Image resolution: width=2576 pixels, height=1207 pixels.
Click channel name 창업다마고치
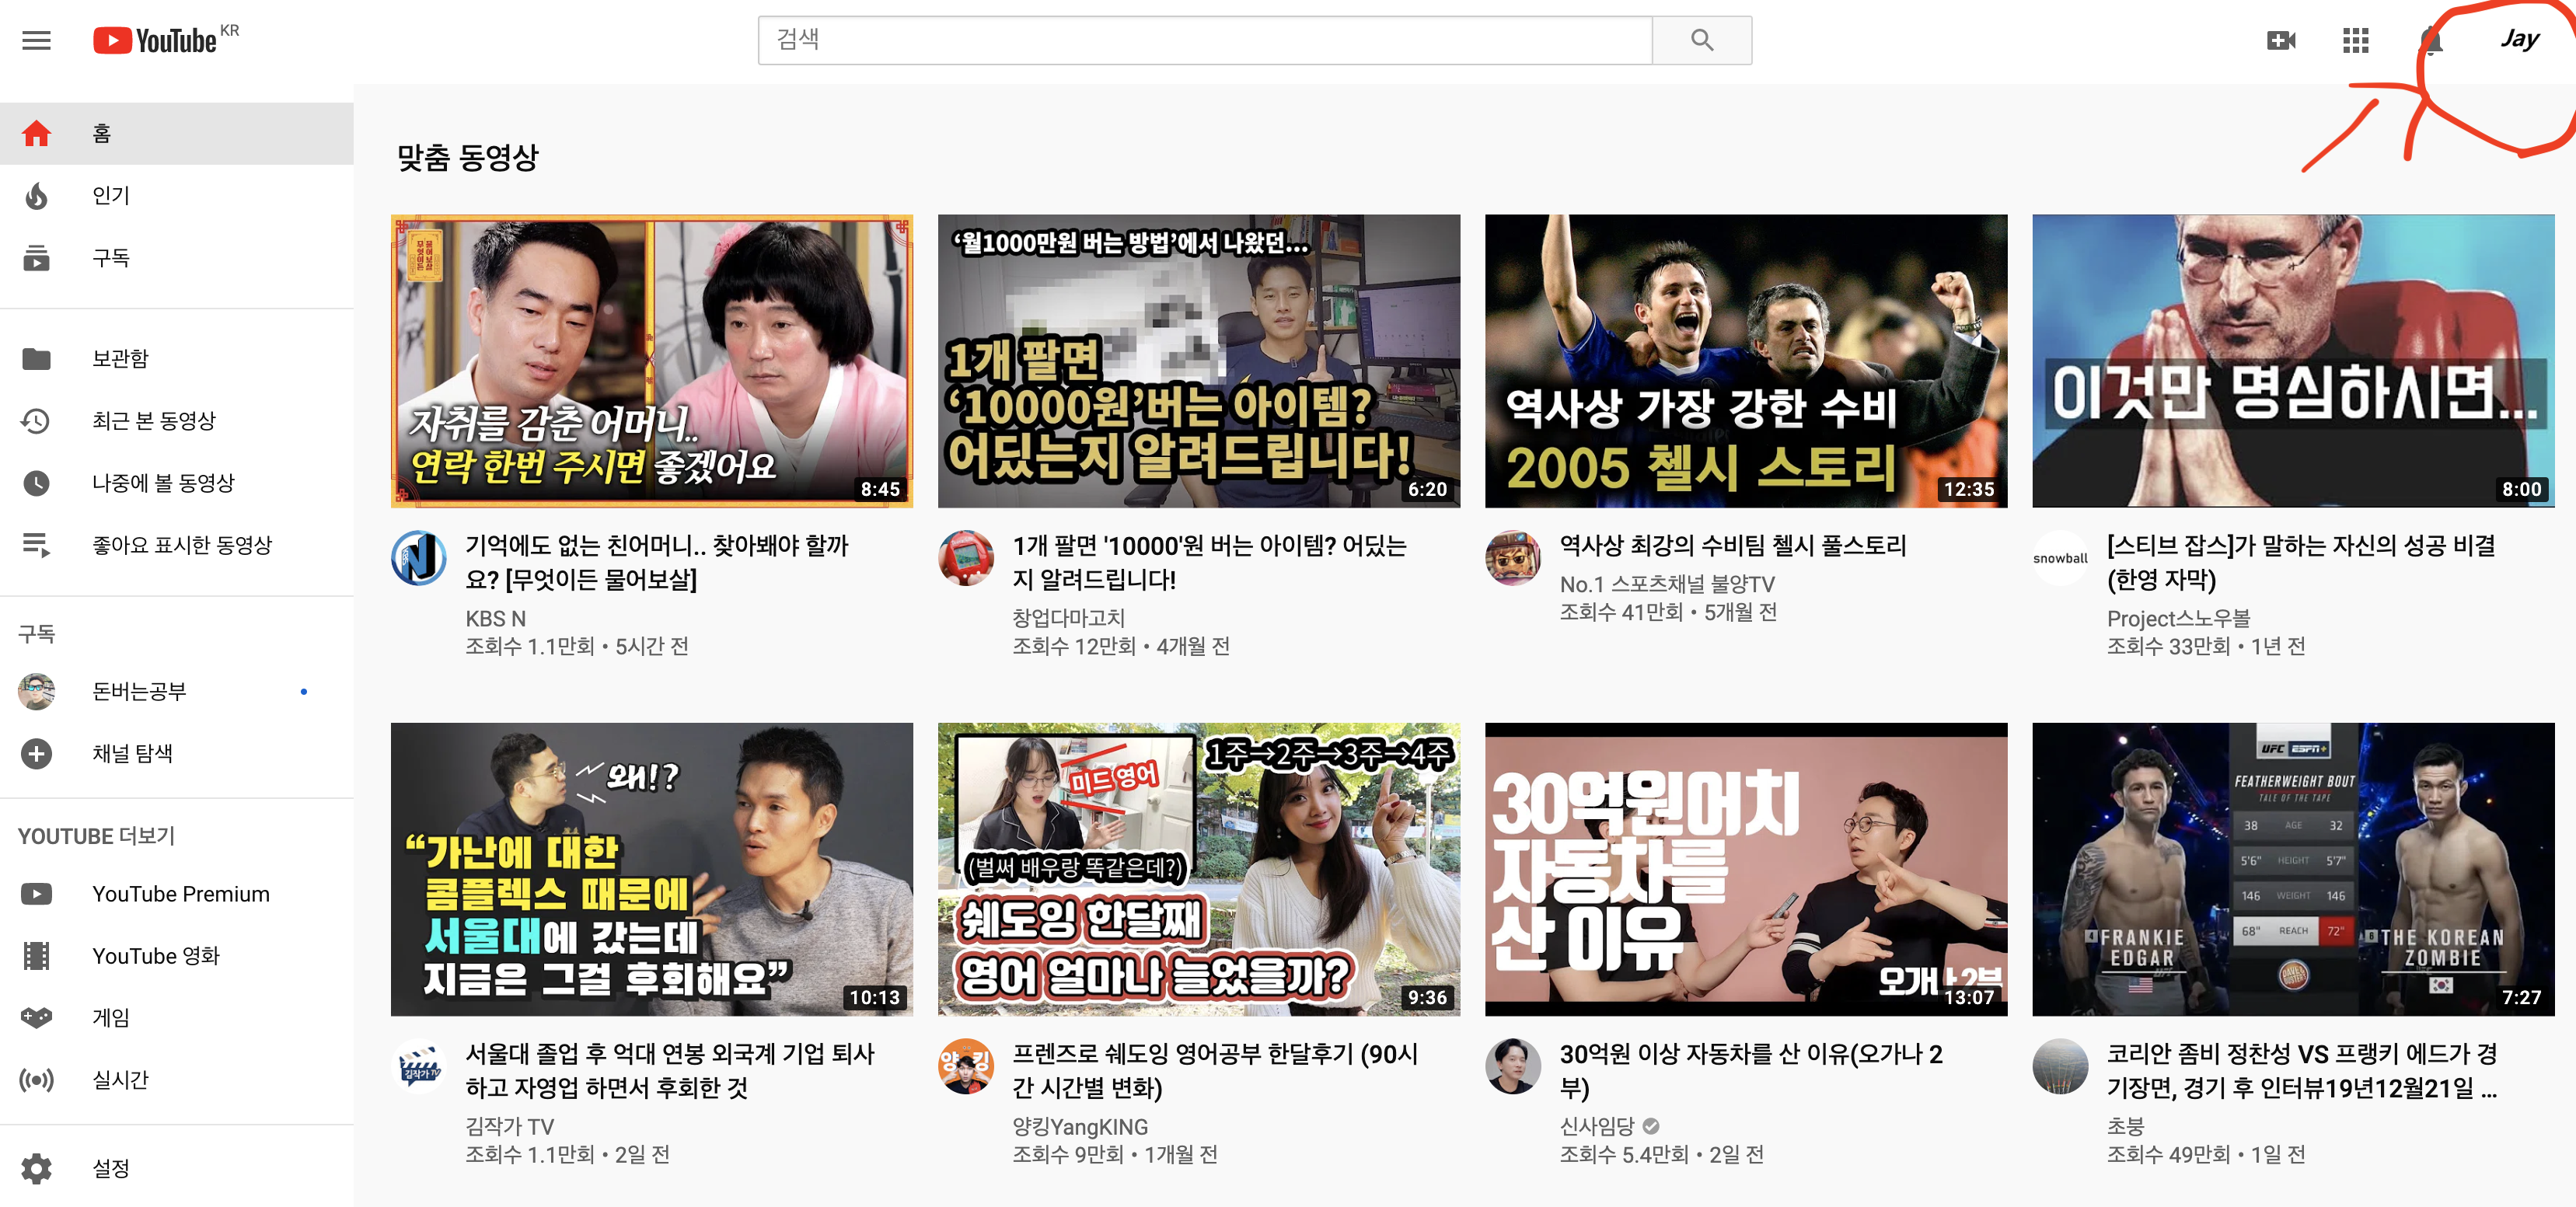[x=1068, y=617]
